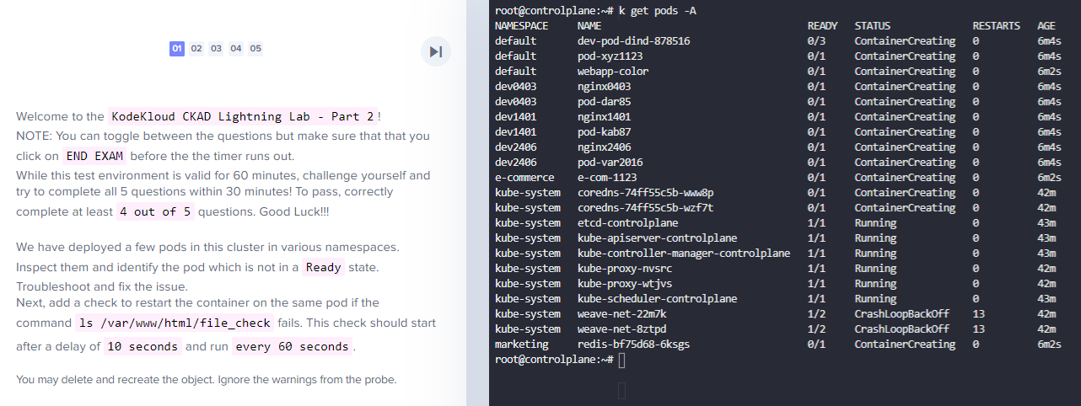Viewport: 1081px width, 406px height.
Task: Click the highlighted Ready state label
Action: click(324, 268)
